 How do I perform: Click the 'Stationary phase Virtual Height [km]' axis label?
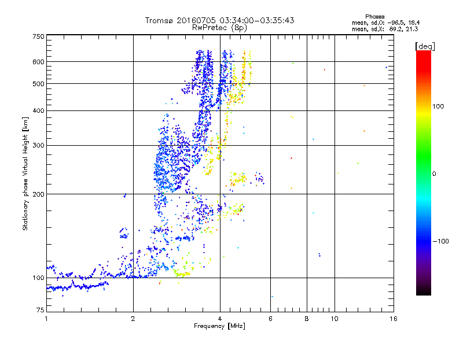coord(25,174)
